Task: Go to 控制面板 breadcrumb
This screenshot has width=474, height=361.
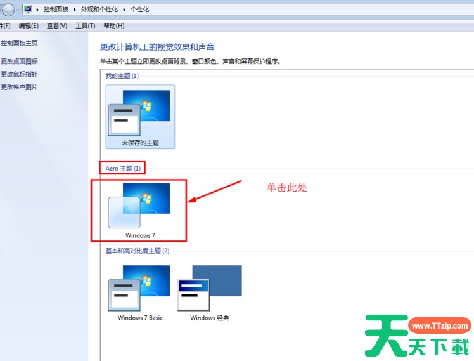Action: [x=56, y=10]
